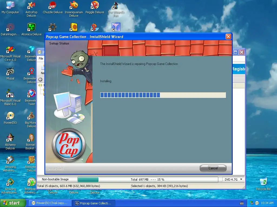Maximize the PowerISO window
Image resolution: width=277 pixels, height=207 pixels.
click(235, 52)
